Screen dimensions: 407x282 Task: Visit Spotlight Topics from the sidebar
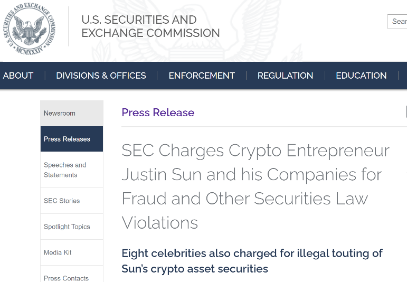tap(67, 227)
